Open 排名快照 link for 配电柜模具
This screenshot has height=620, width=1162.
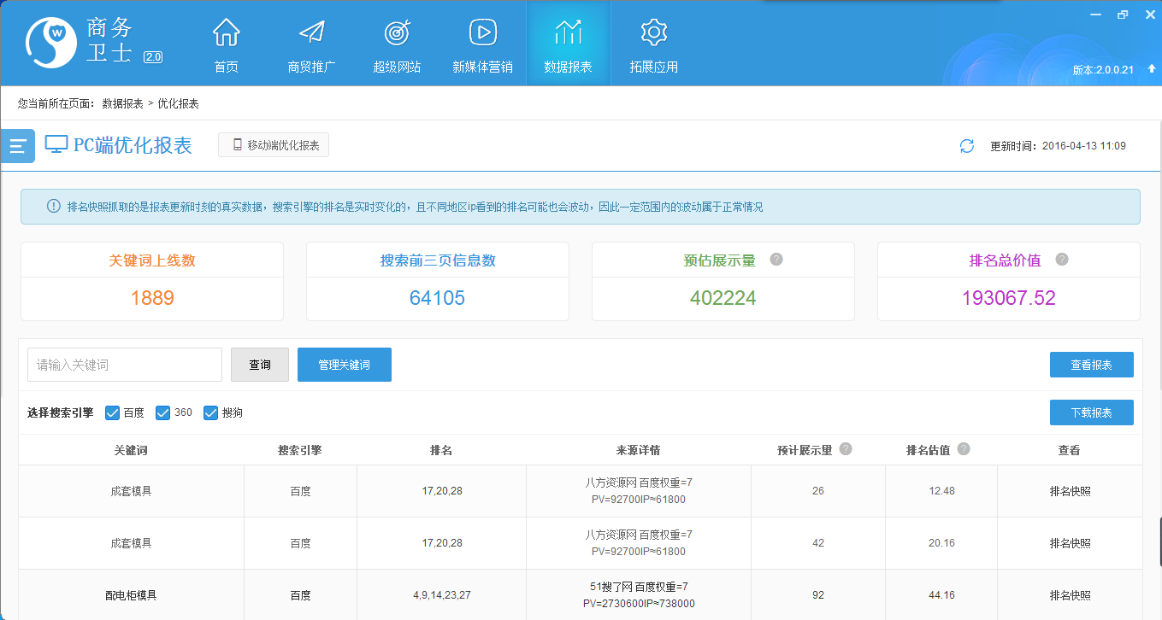coord(1070,595)
